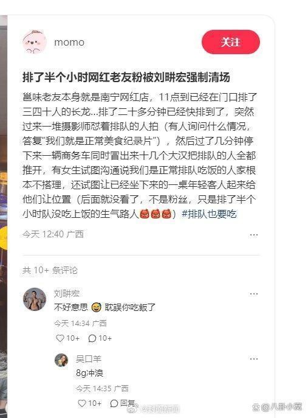Click the red 关注 follow button
This screenshot has height=418, width=308.
pos(230,42)
